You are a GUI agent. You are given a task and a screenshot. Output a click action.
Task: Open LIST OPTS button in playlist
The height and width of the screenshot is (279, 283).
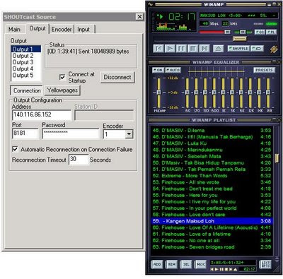[265, 264]
